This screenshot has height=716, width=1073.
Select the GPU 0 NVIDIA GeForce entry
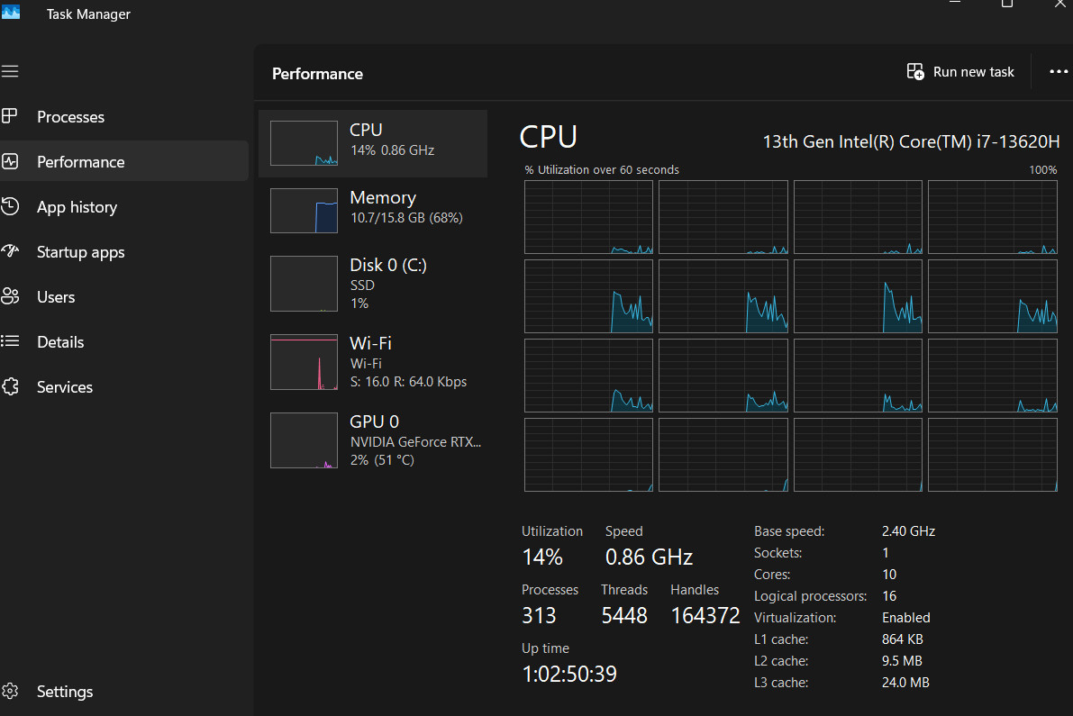point(372,440)
